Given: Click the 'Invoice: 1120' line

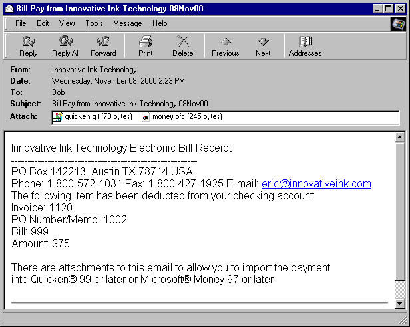Looking at the screenshot, I should tap(42, 207).
